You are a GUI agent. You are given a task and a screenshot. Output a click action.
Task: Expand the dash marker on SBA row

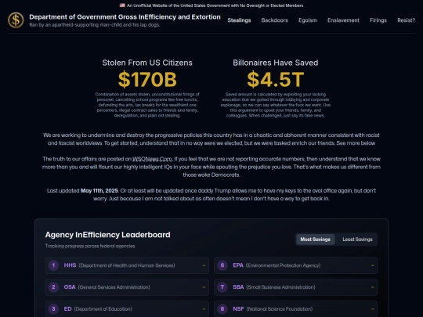pyautogui.click(x=373, y=287)
